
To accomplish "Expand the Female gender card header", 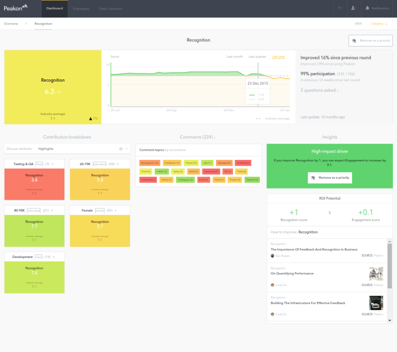I will pos(100,210).
